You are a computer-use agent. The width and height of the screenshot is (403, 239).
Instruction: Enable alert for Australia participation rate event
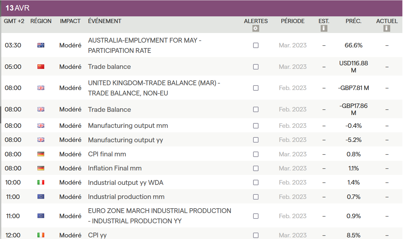tap(256, 45)
